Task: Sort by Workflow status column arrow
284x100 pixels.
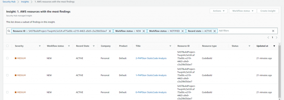Action: coord(69,46)
